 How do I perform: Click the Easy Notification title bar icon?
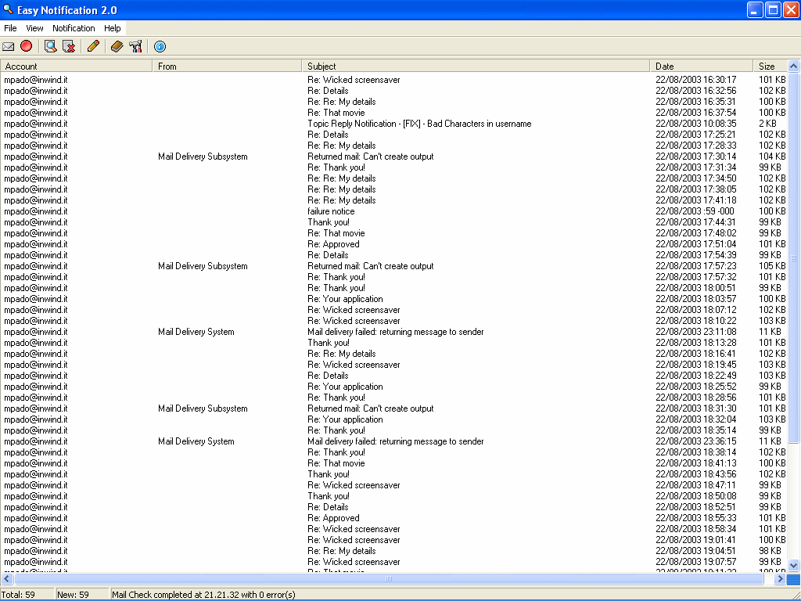tap(8, 9)
